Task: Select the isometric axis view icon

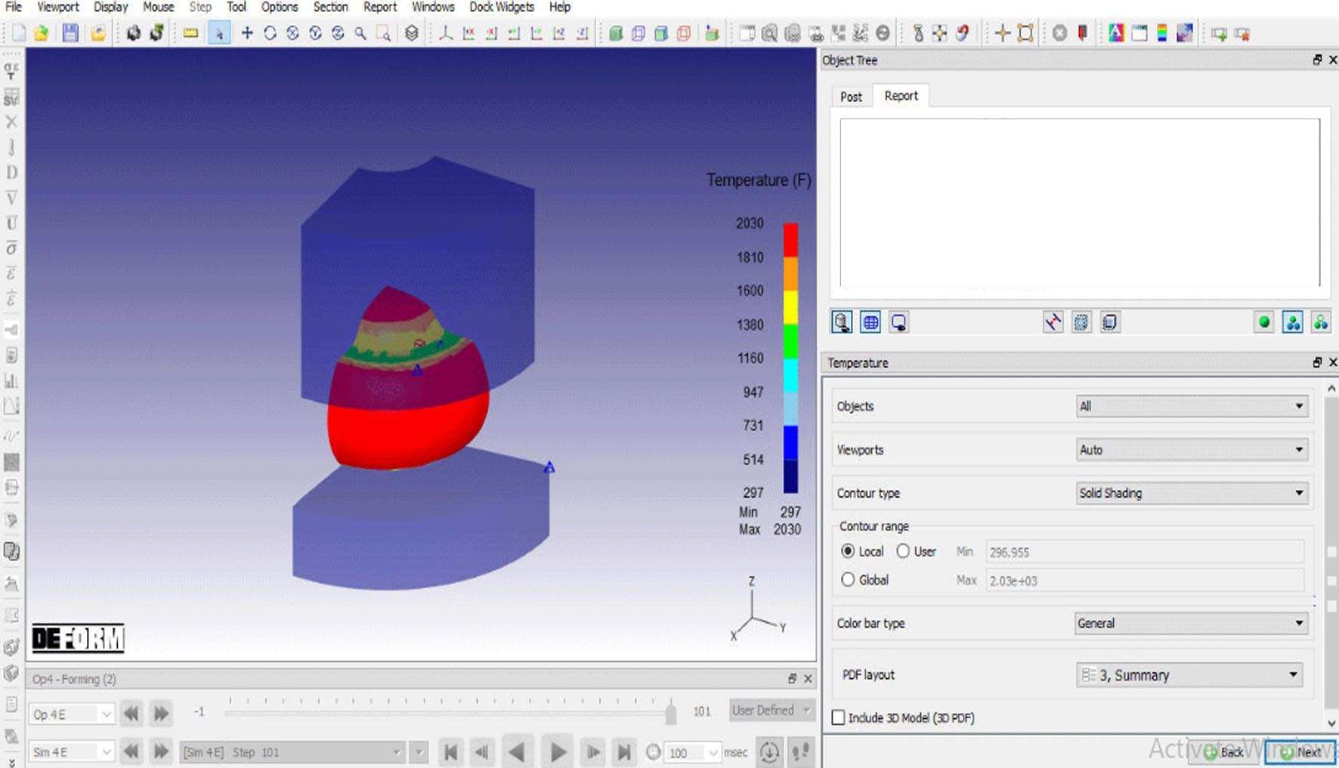Action: pyautogui.click(x=445, y=33)
